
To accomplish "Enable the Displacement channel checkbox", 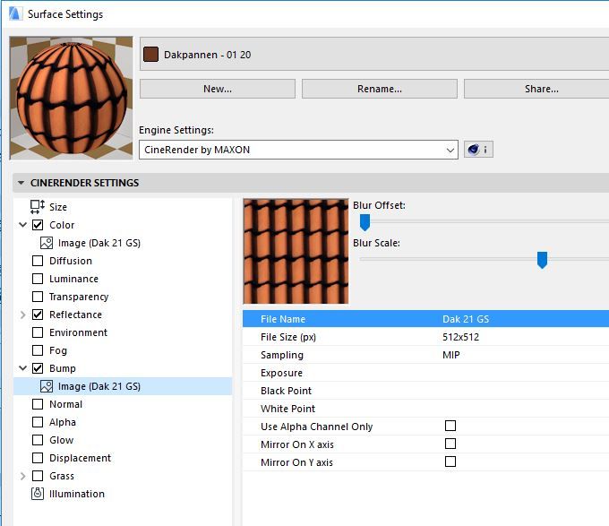I will [x=38, y=458].
